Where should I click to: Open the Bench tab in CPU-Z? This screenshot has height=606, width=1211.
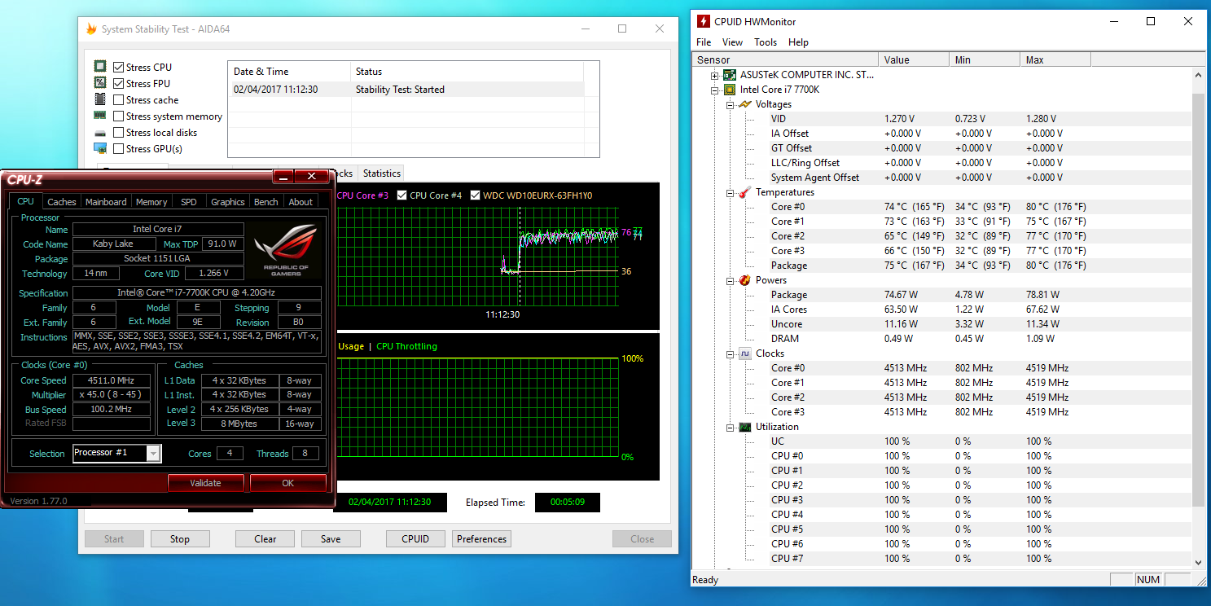[266, 202]
